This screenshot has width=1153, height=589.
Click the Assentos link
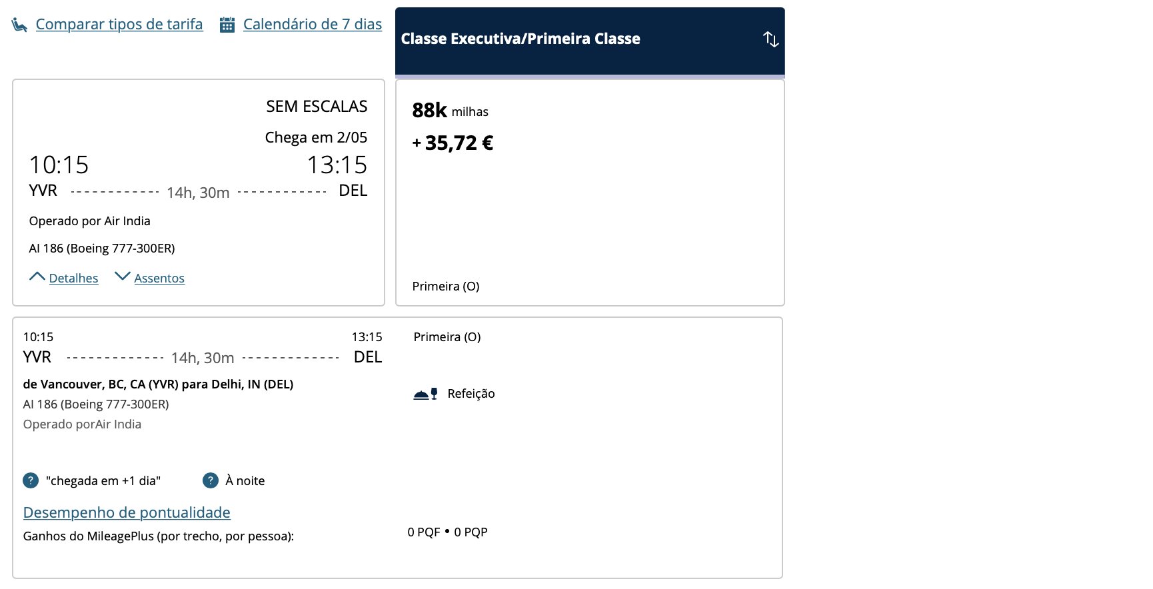click(159, 279)
